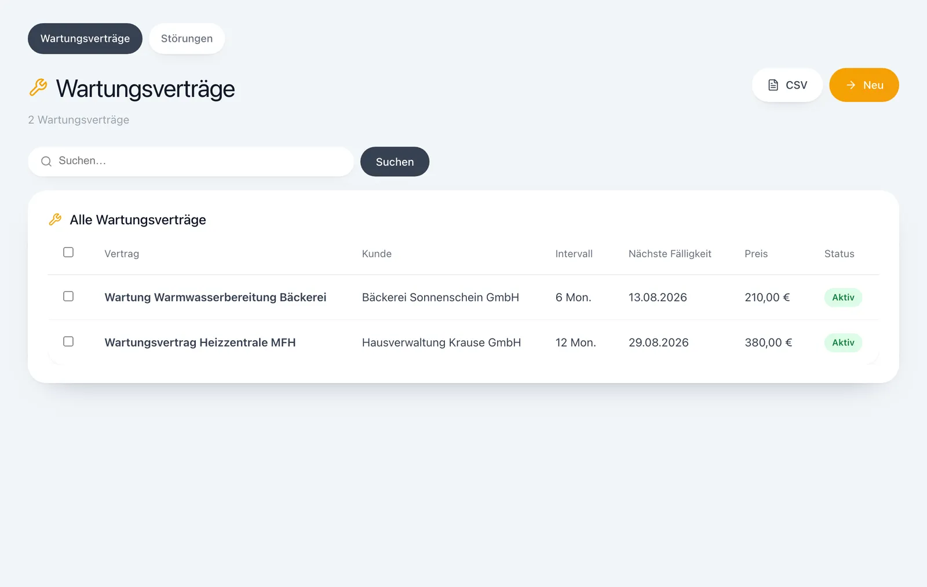This screenshot has height=587, width=927.
Task: Click the arrow icon on the Neu button
Action: [851, 85]
